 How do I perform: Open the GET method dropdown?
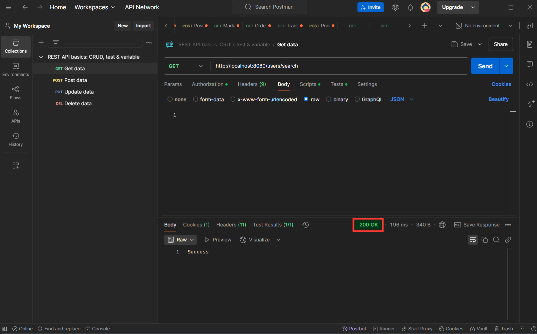[x=186, y=66]
